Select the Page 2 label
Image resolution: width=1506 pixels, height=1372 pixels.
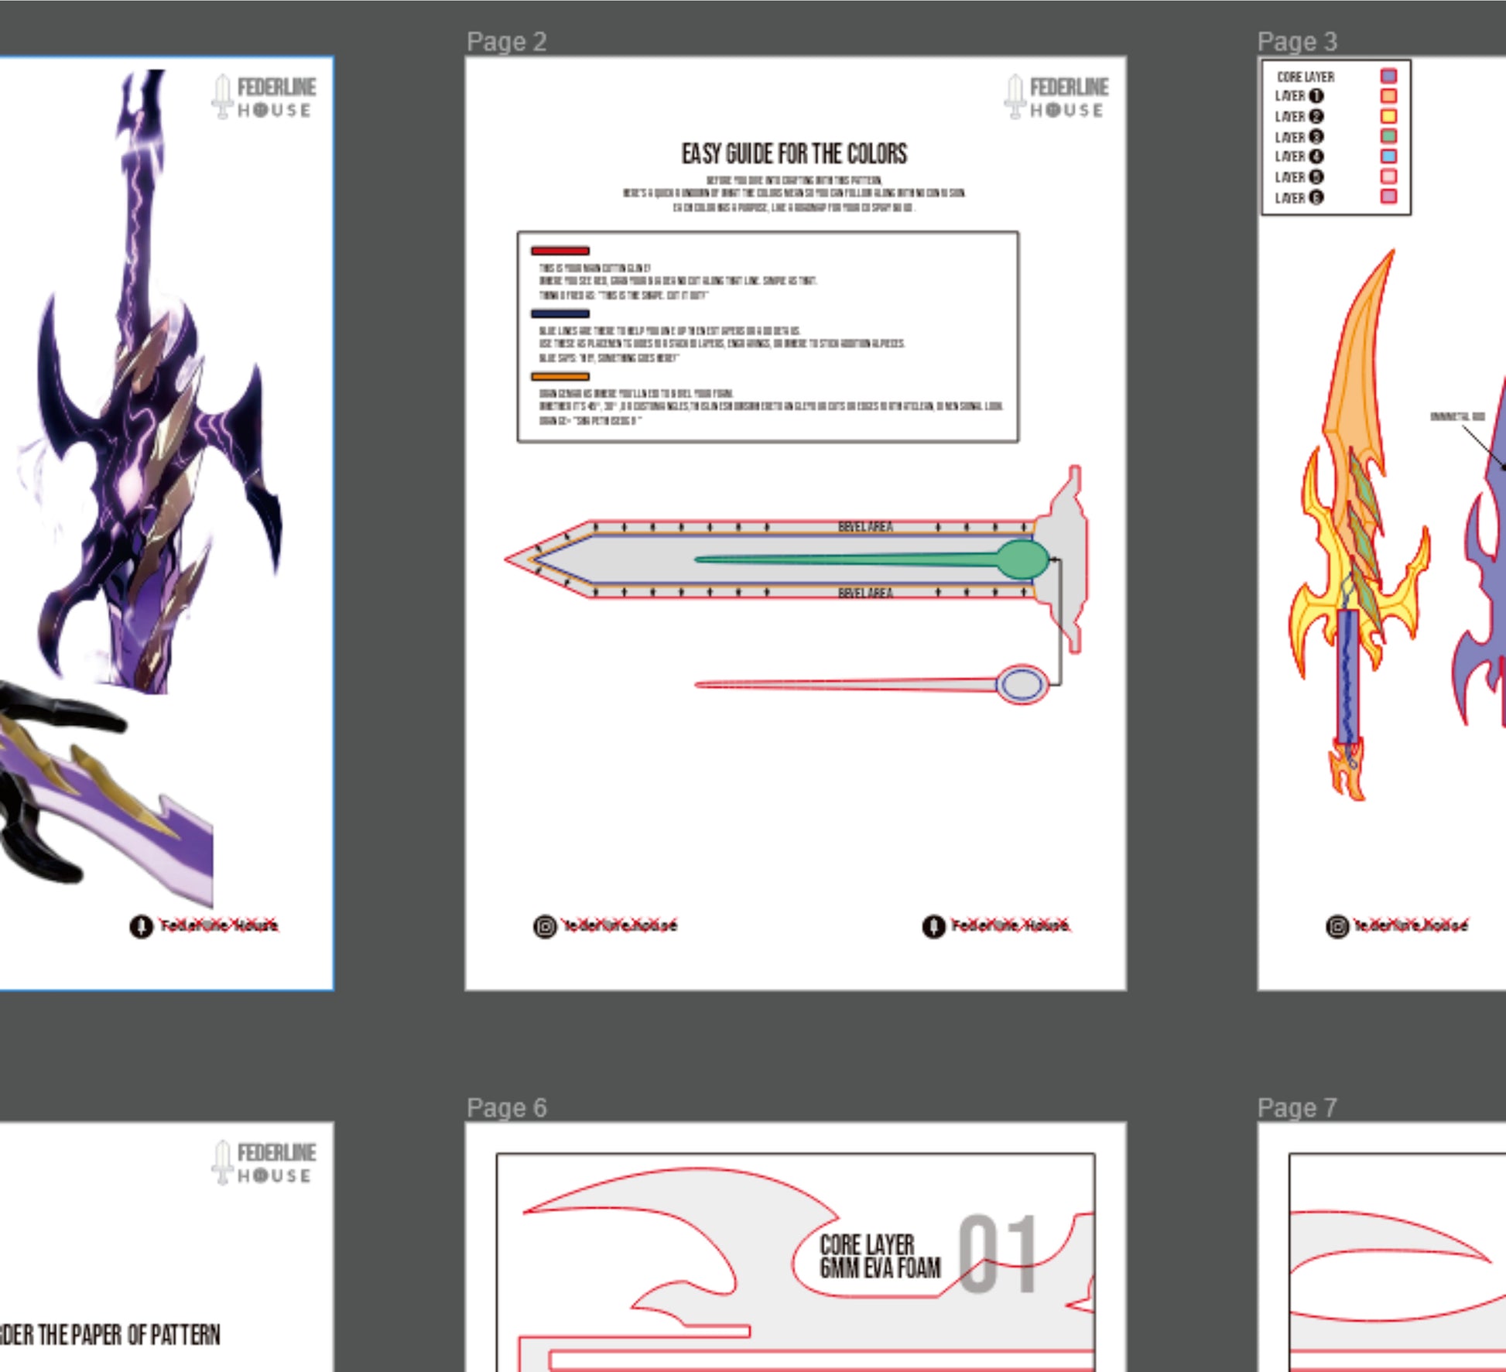(506, 42)
